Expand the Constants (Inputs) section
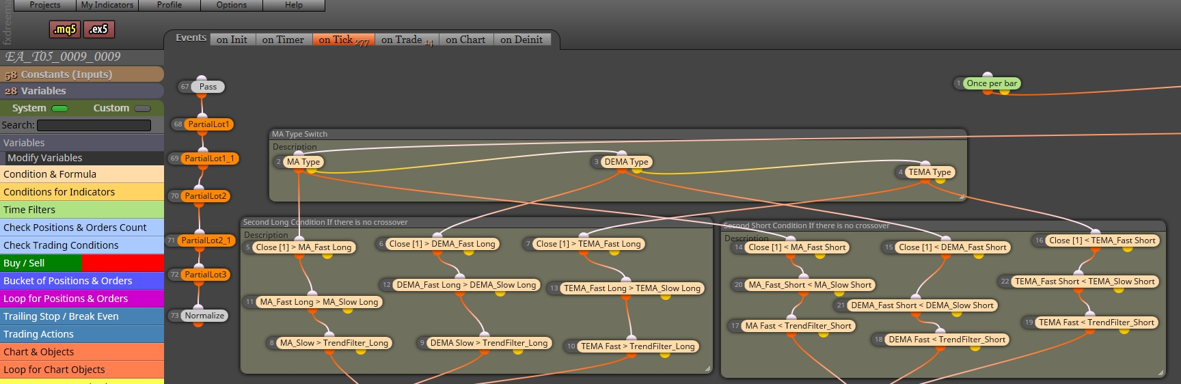Screen dimensions: 1181x384 pos(82,74)
